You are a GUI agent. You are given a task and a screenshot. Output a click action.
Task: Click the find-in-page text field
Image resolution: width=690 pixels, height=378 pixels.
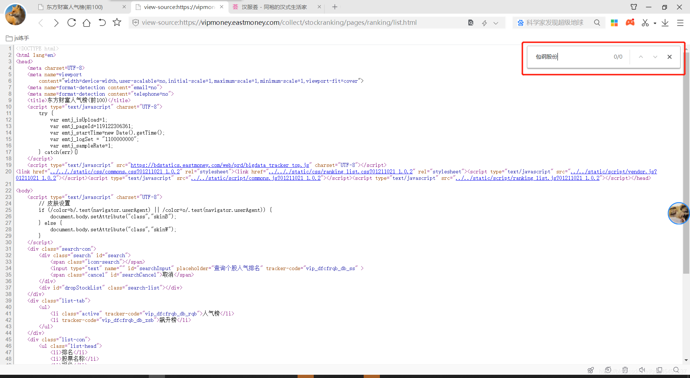click(571, 57)
